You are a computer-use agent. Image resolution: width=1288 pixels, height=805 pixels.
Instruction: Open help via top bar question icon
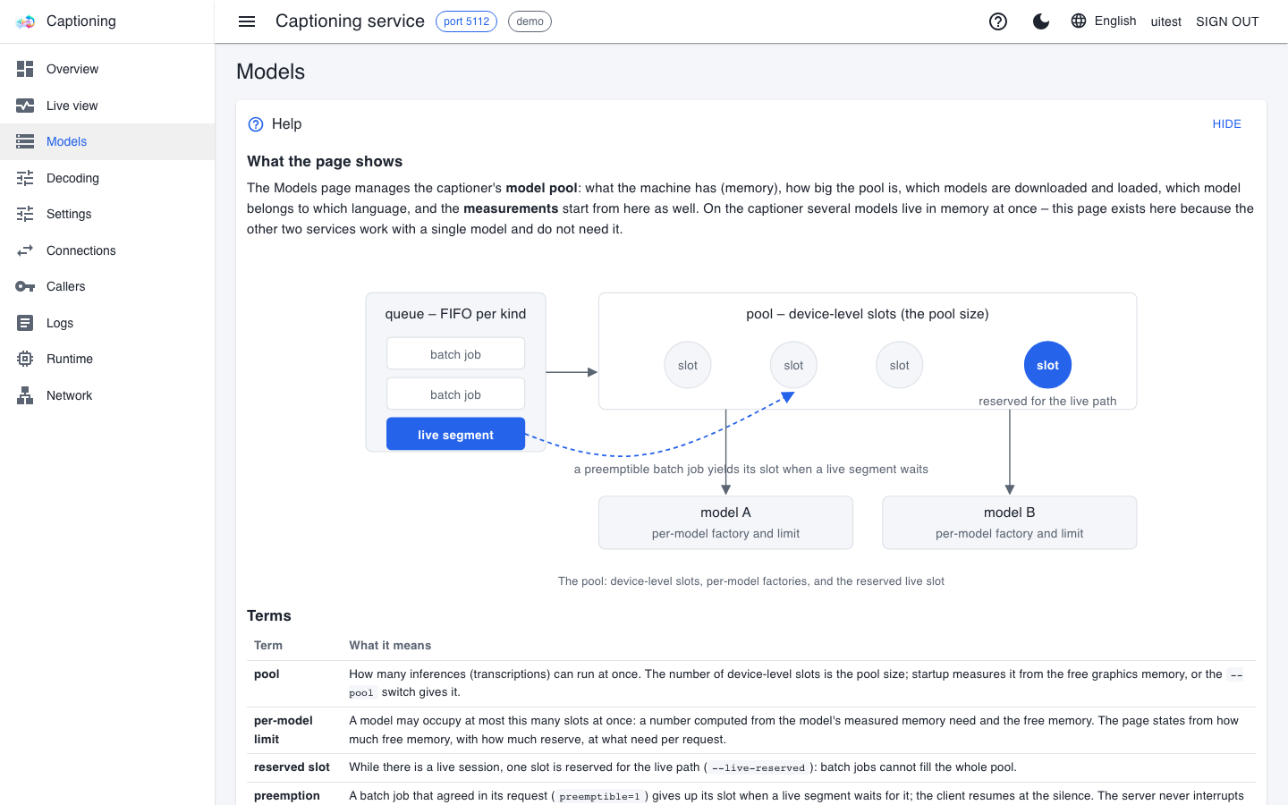click(x=998, y=21)
